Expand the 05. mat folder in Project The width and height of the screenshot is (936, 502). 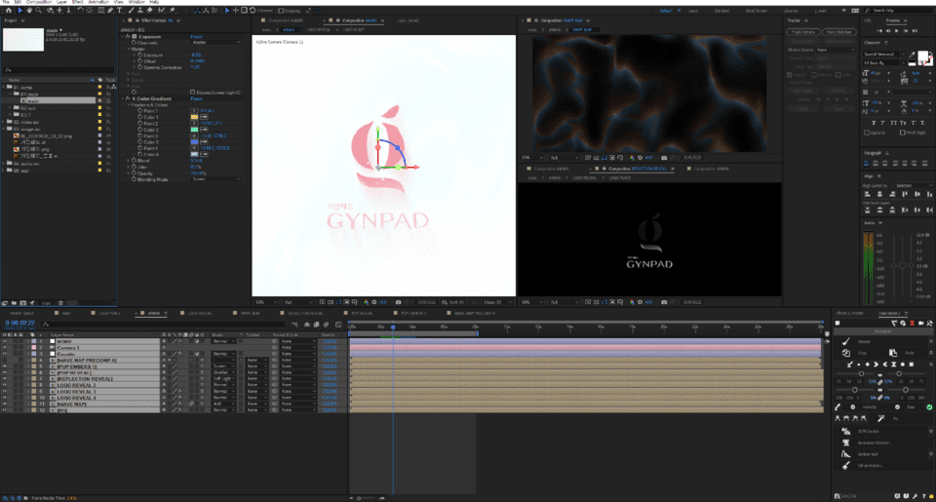(4, 171)
